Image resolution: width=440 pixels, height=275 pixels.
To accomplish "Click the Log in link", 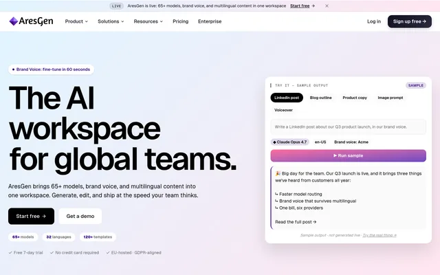I will tap(374, 21).
